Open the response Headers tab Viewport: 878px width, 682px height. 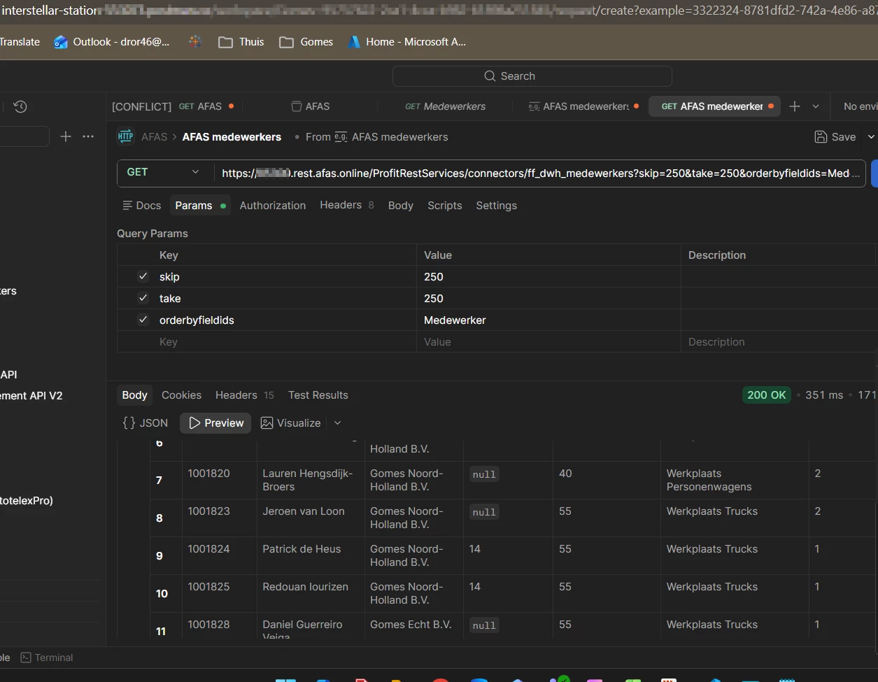pos(236,395)
